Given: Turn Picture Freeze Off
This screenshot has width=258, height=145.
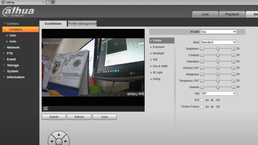Looking at the screenshot, I should tap(212, 107).
